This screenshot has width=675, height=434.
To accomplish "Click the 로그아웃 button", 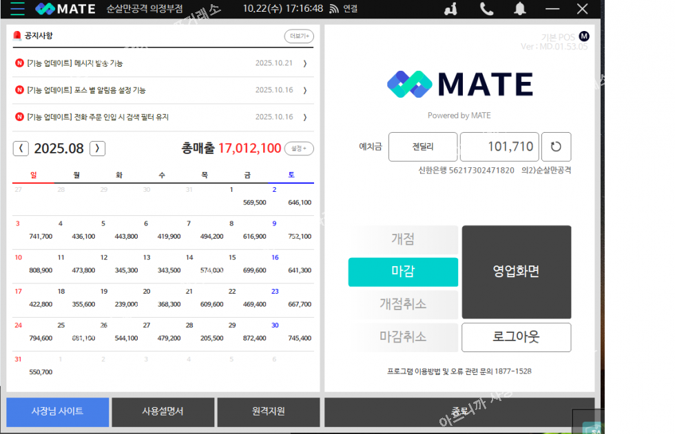I will tap(516, 337).
